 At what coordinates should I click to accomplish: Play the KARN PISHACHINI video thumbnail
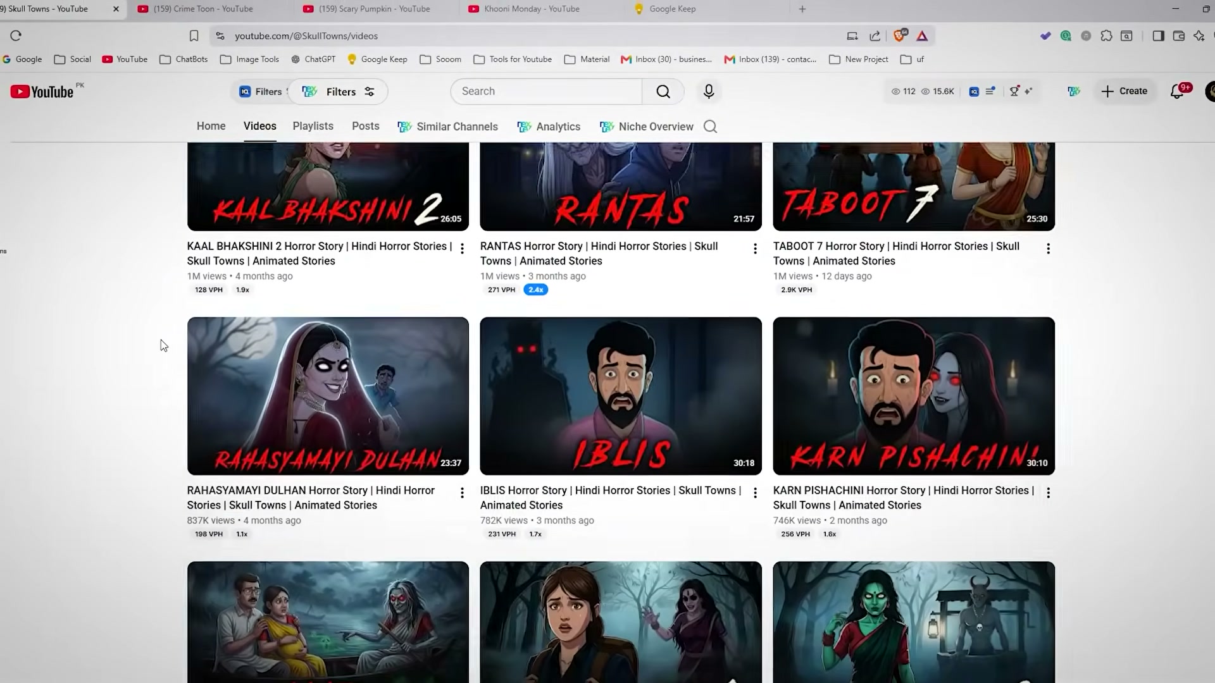click(x=914, y=396)
